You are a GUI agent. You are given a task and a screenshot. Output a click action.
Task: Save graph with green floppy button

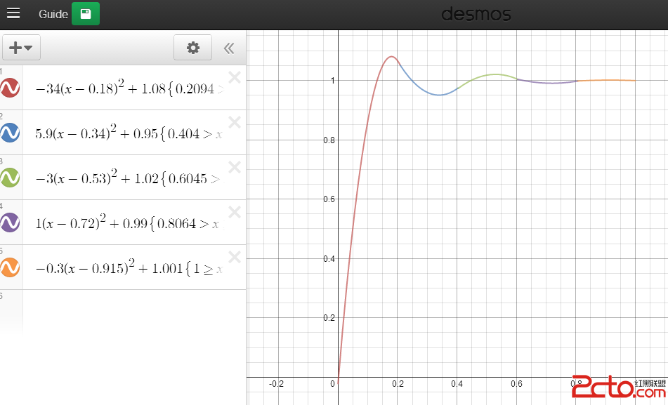pyautogui.click(x=86, y=13)
